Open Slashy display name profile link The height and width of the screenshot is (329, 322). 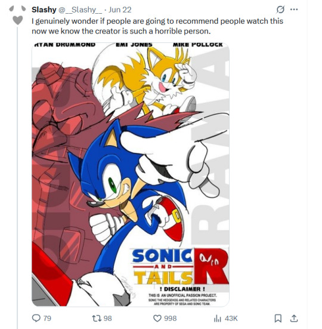pyautogui.click(x=44, y=10)
